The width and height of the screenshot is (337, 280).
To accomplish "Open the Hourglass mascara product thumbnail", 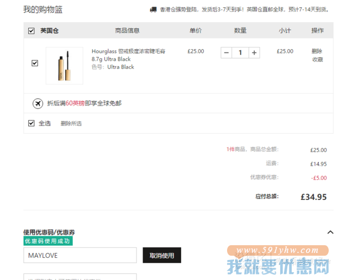I will (65, 66).
